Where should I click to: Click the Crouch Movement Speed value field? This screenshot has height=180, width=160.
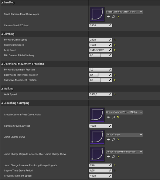click(101, 176)
